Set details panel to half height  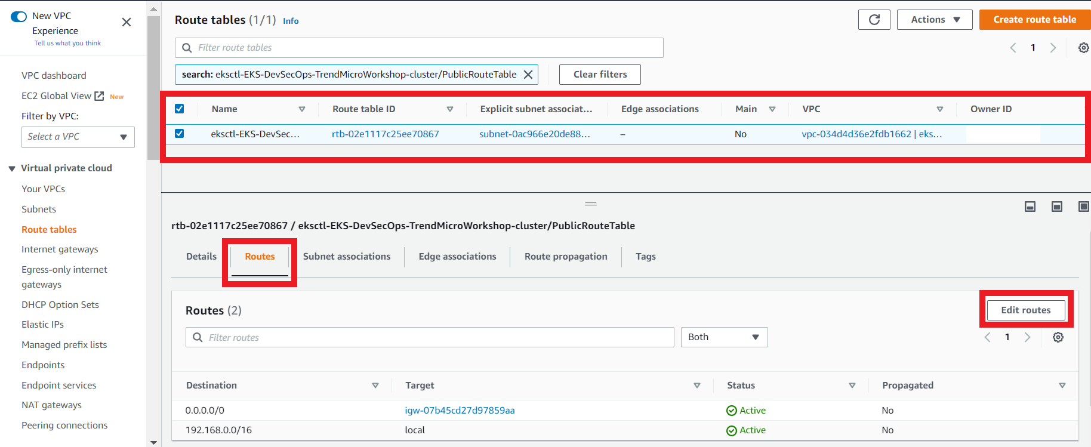click(x=1057, y=206)
